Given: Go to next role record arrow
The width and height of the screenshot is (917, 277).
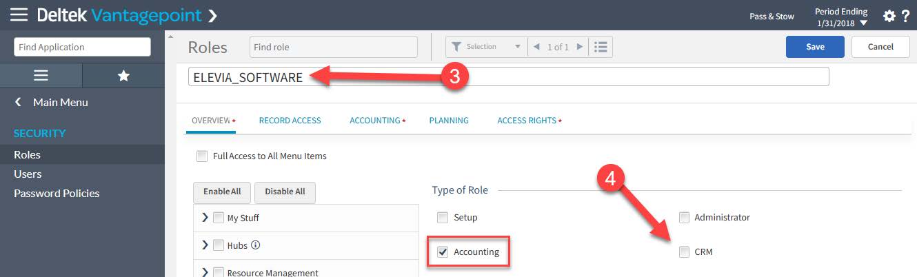Looking at the screenshot, I should (580, 47).
